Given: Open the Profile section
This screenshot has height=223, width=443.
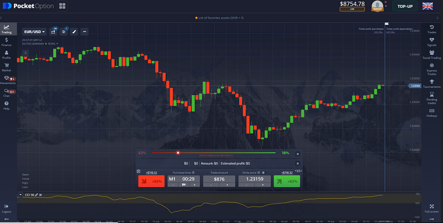Looking at the screenshot, I should click(7, 55).
